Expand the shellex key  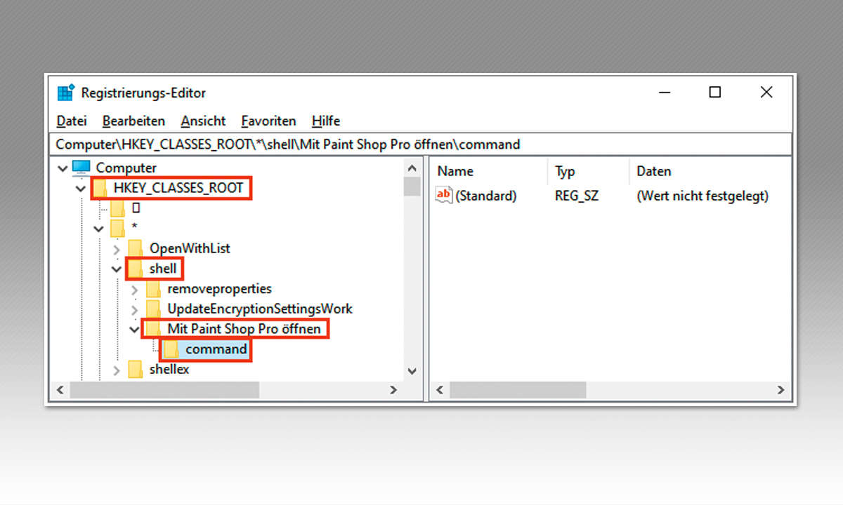pyautogui.click(x=117, y=370)
